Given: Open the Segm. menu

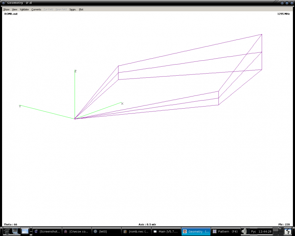Looking at the screenshot, I should [x=73, y=9].
